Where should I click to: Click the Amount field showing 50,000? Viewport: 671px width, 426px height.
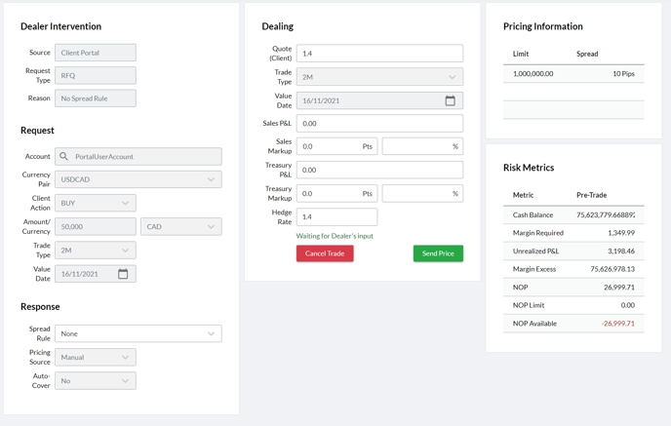tap(96, 226)
